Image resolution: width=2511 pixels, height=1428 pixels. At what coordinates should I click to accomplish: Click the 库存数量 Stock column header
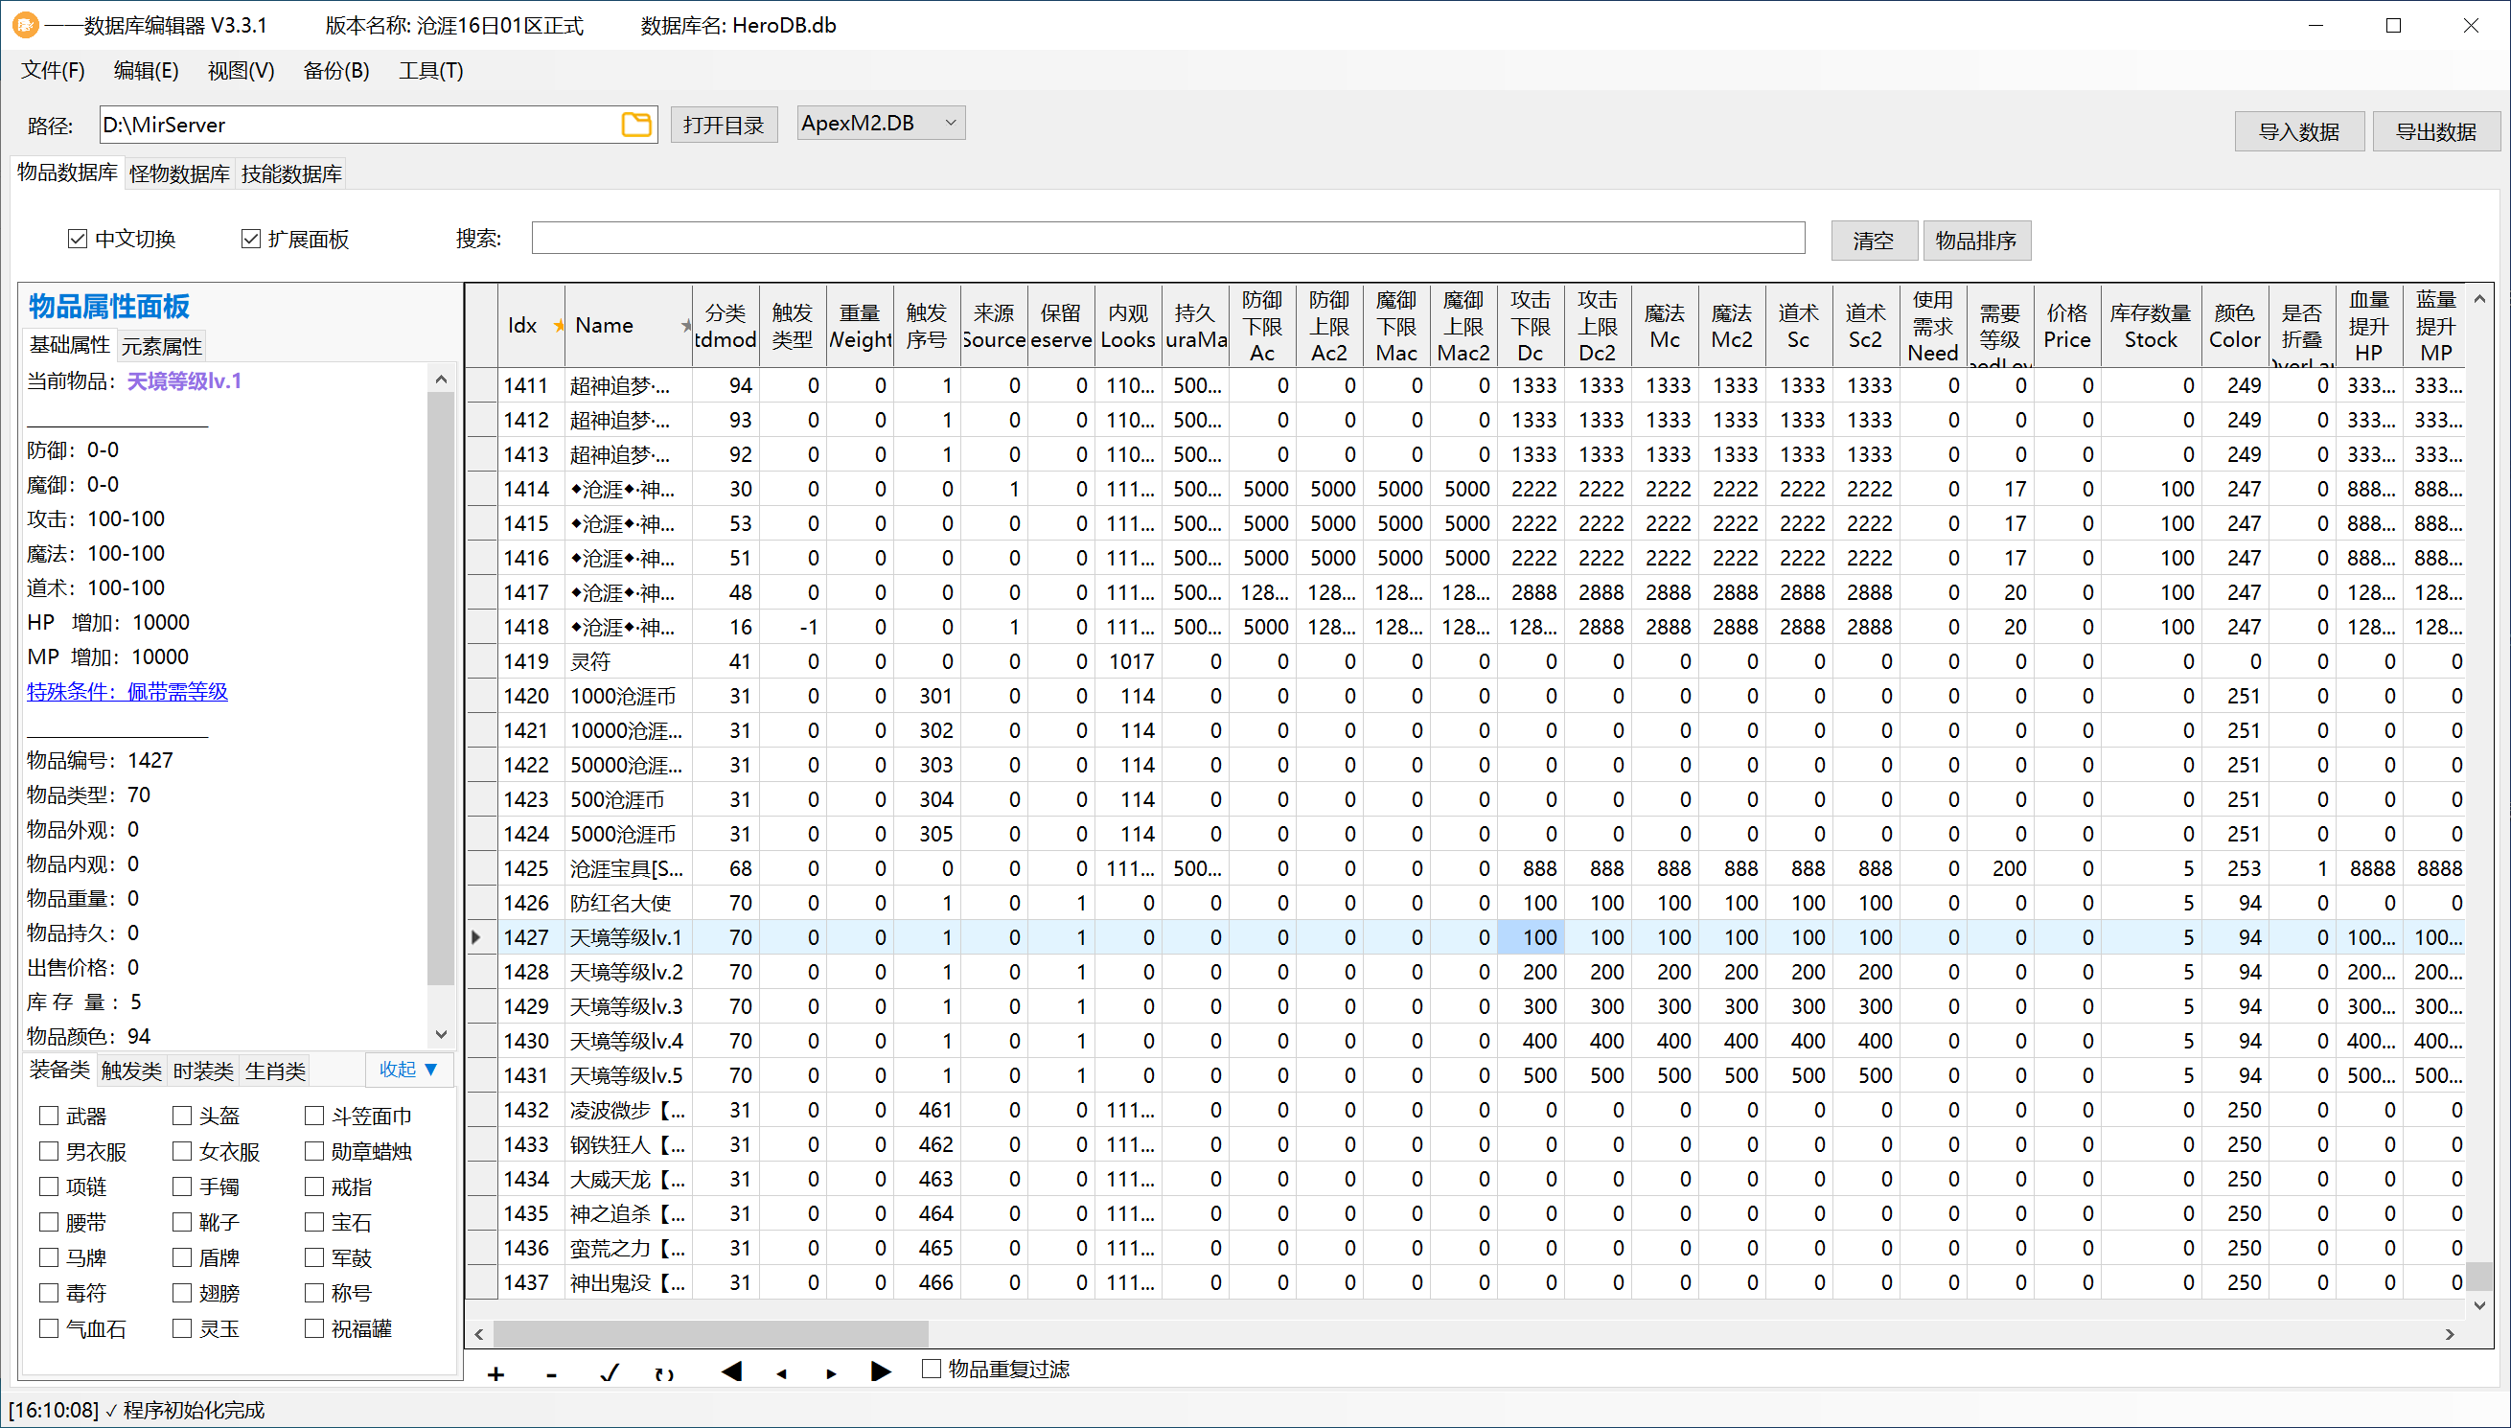click(2151, 326)
